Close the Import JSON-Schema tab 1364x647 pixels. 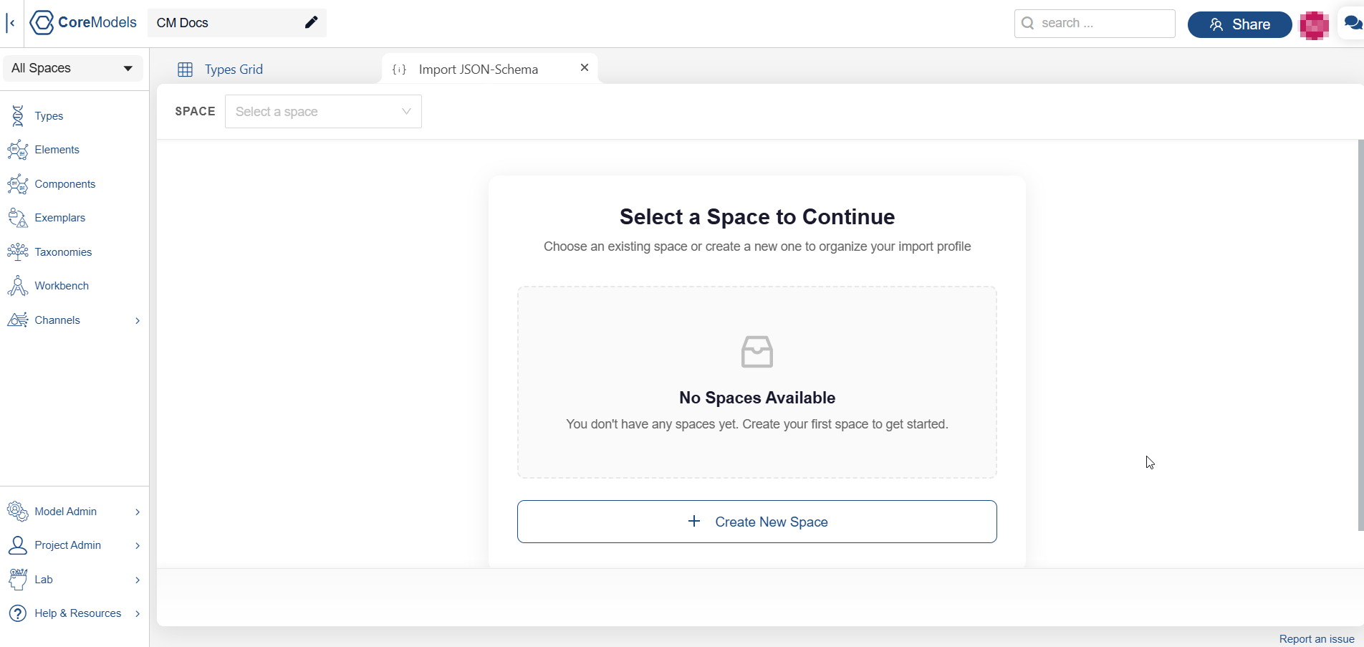(585, 67)
